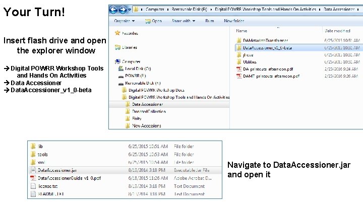The image size is (363, 204).
Task: Open POWRR (F:) drive in sidebar
Action: 136,76
